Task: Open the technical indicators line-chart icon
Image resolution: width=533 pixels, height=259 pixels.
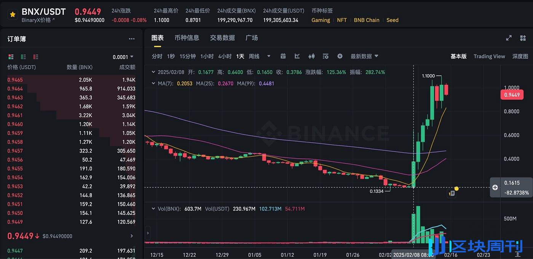Action: [x=297, y=56]
